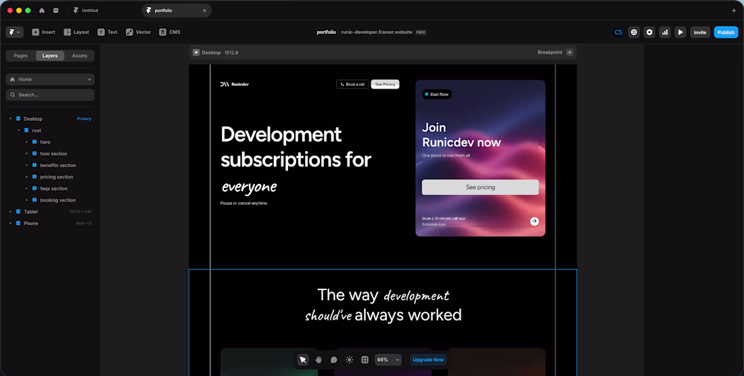Switch to the Pages tab
The width and height of the screenshot is (744, 376).
click(x=20, y=56)
